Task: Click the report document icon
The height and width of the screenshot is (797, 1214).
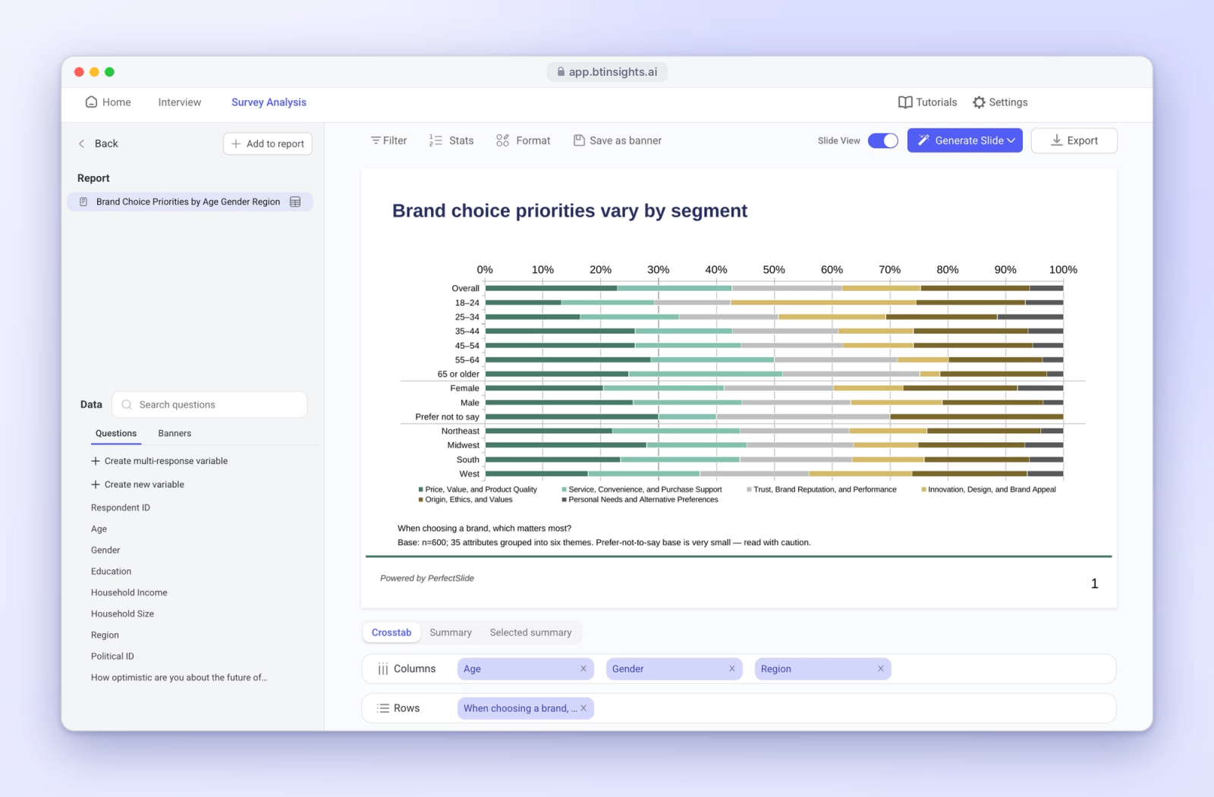Action: coord(83,202)
